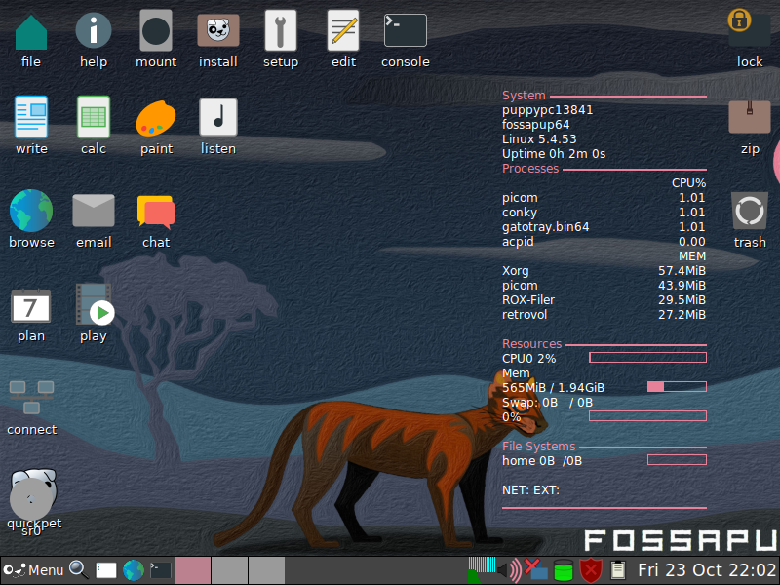Open the help info icon
This screenshot has width=780, height=585.
point(93,31)
